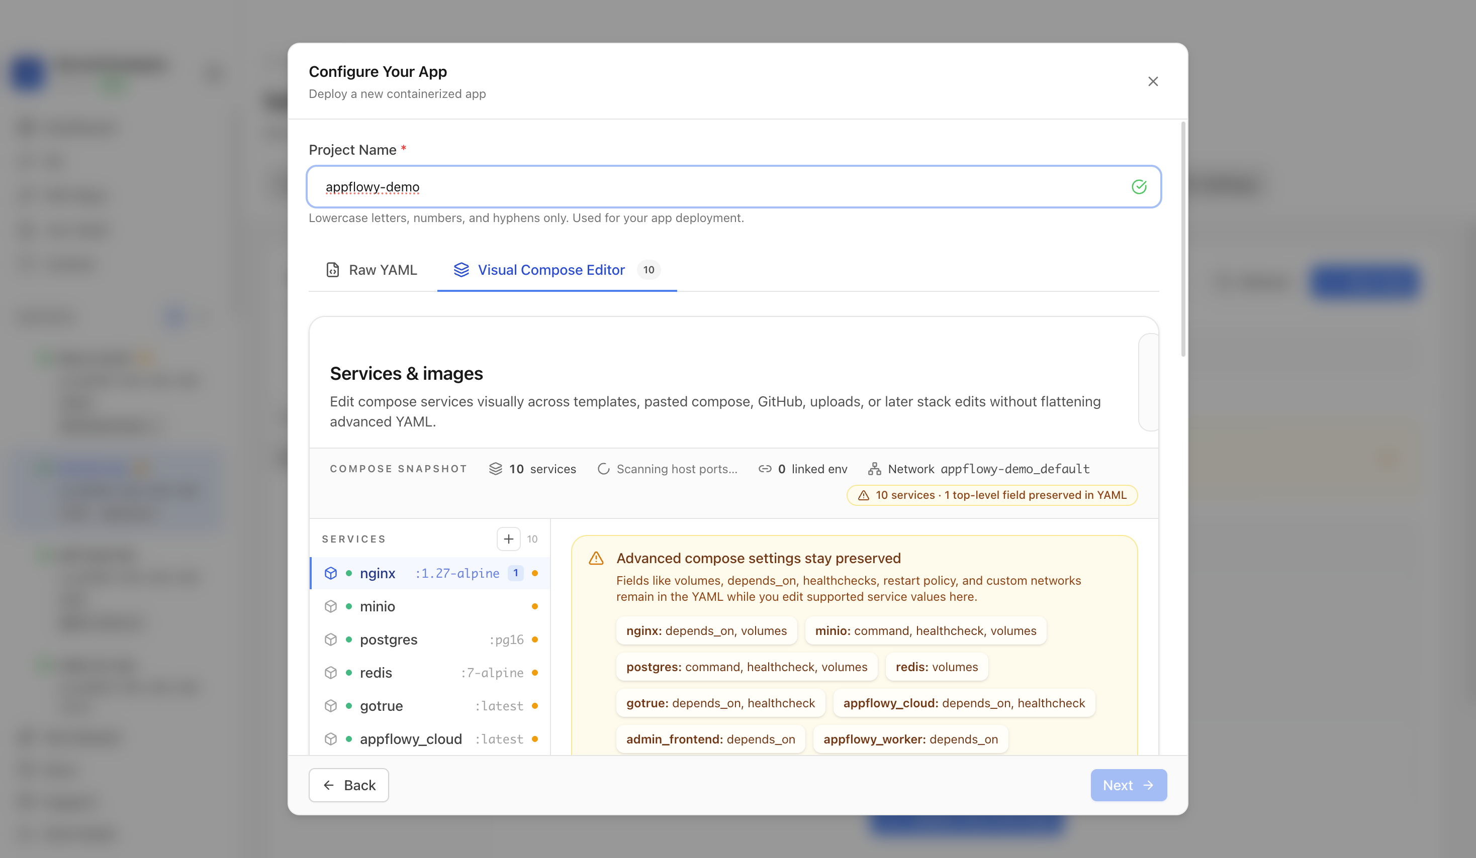Image resolution: width=1476 pixels, height=858 pixels.
Task: Add a new service with plus button
Action: point(508,539)
